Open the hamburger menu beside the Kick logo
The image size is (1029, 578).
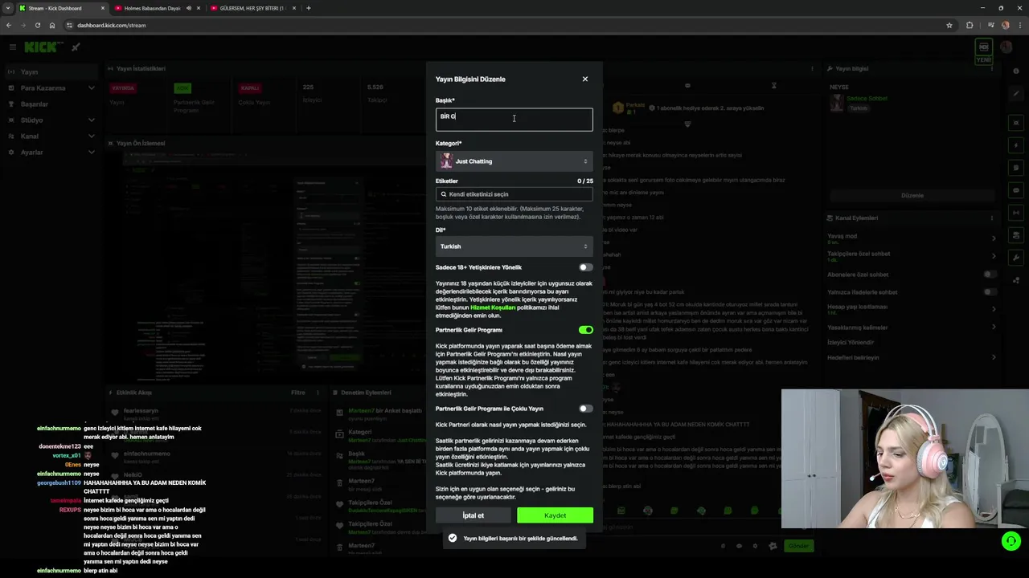(12, 47)
